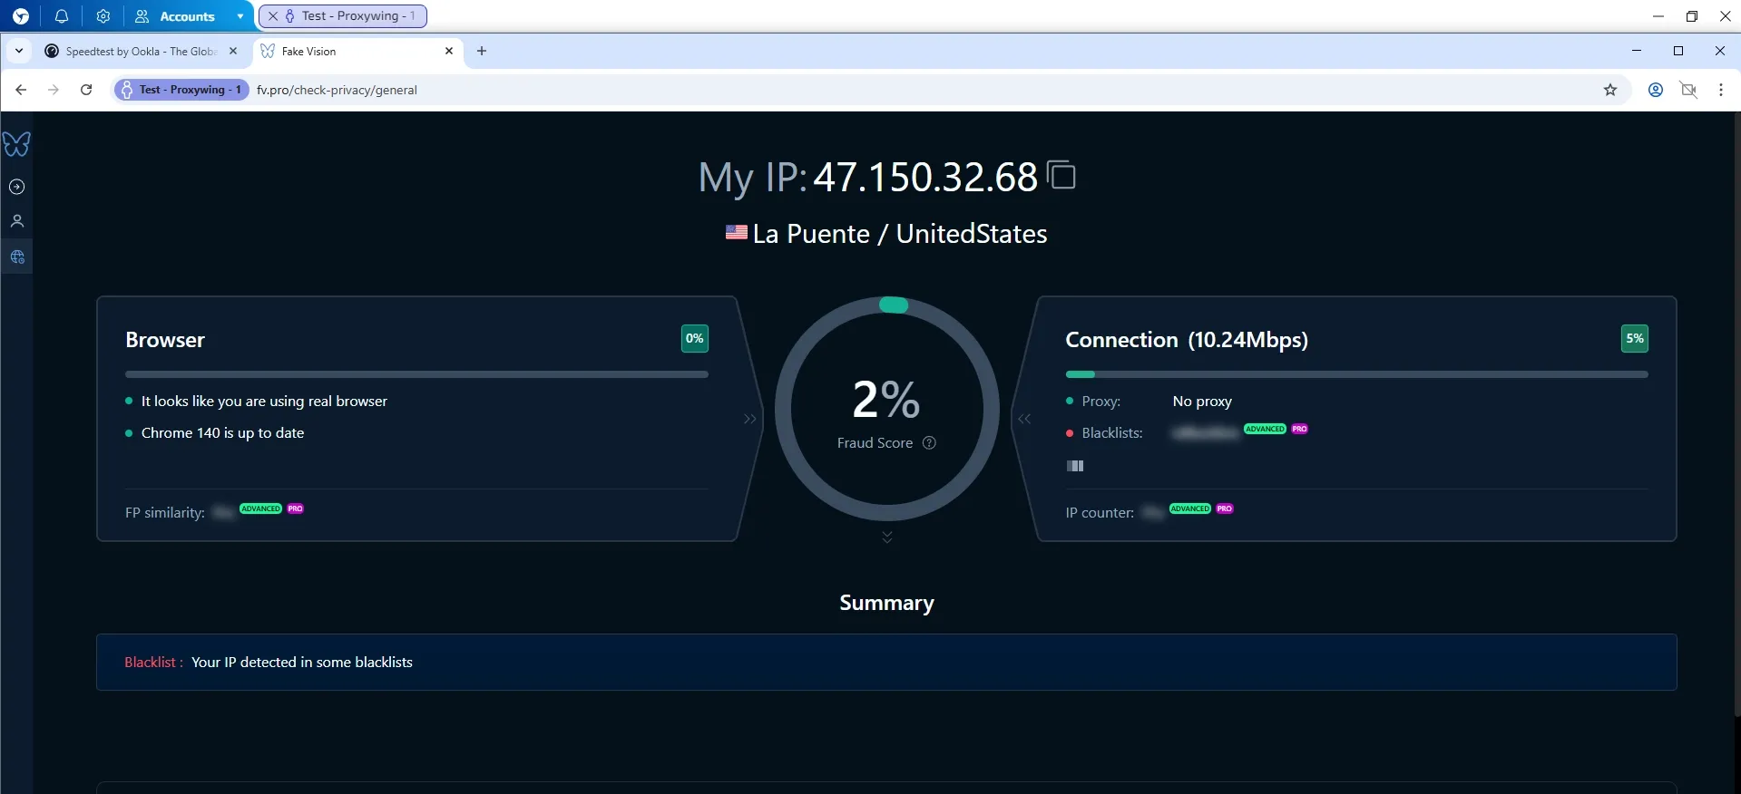Open the browser profile icon

click(x=1655, y=90)
